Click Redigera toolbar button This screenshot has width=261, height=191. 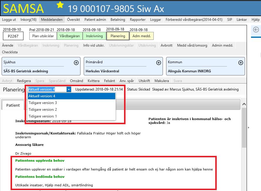pos(24,81)
